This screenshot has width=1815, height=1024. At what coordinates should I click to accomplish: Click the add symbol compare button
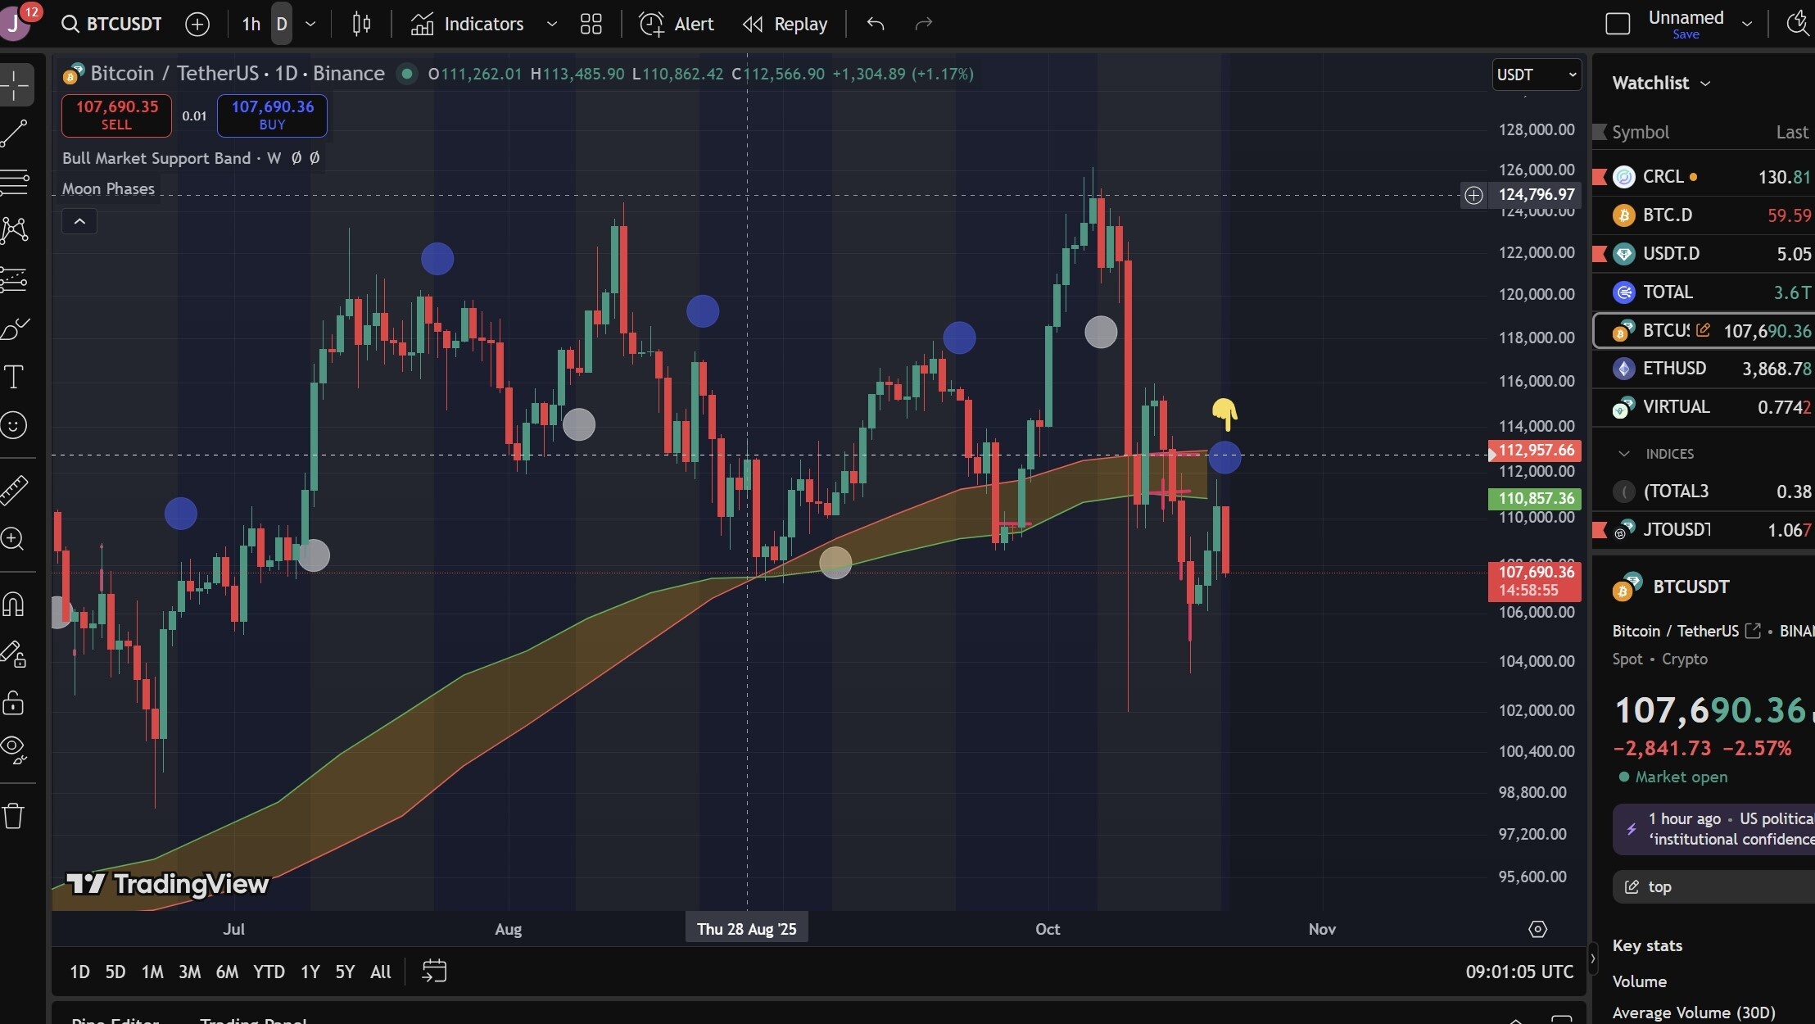click(x=197, y=24)
